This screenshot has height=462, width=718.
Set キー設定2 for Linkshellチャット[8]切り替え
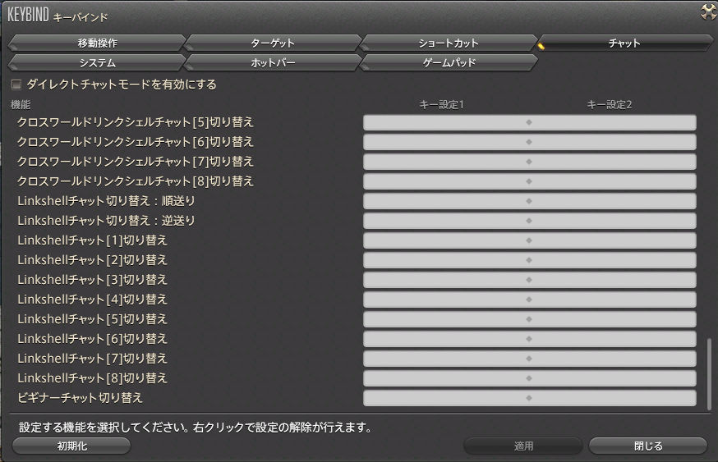click(x=613, y=378)
